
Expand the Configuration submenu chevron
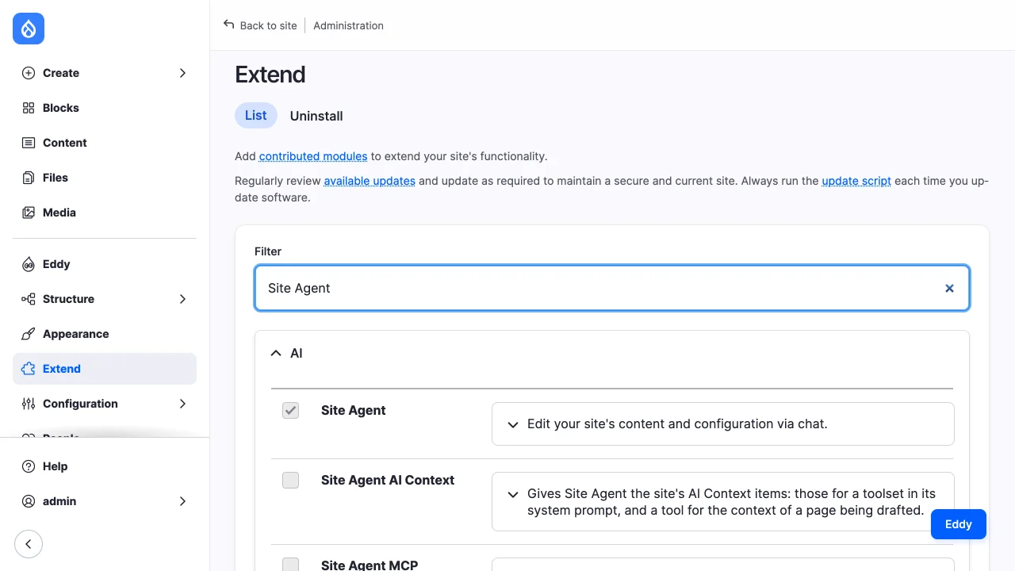point(182,404)
